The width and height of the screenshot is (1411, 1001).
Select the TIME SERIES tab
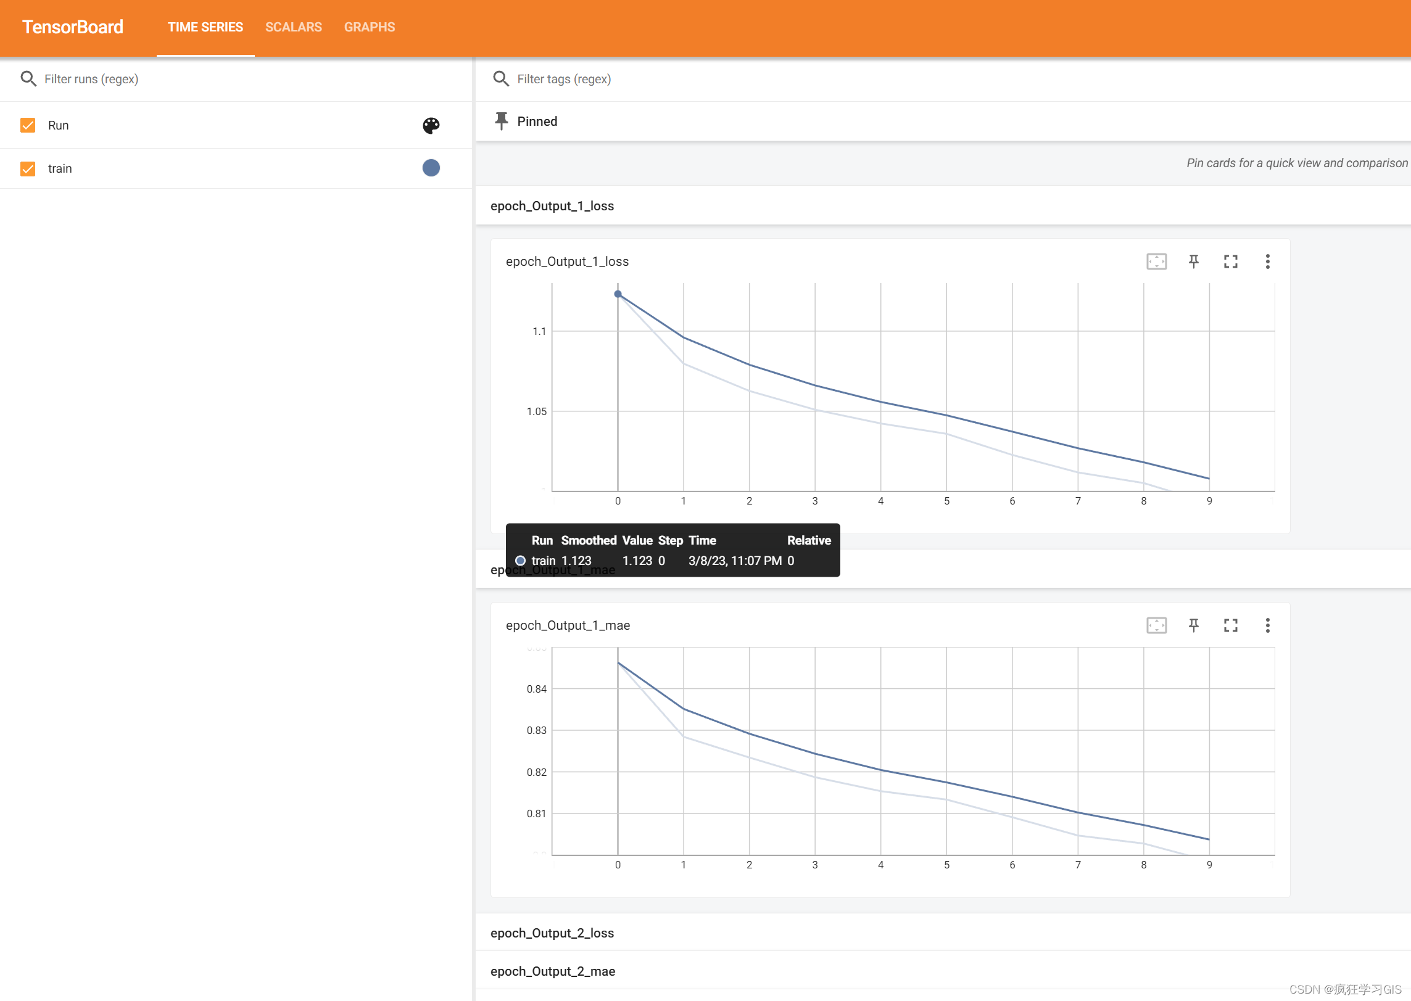[205, 26]
